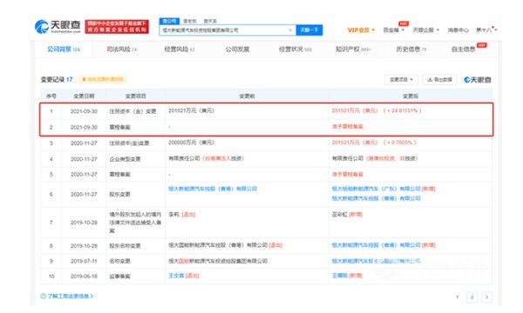Open row 6 after-change link 恒大新能源汽车控股（香港）有限公司
The width and height of the screenshot is (523, 313).
pyautogui.click(x=376, y=198)
